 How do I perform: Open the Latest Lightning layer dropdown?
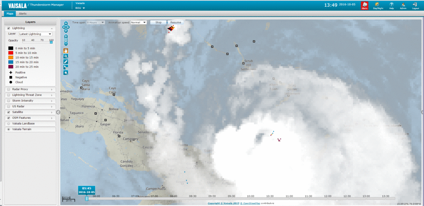[36, 34]
